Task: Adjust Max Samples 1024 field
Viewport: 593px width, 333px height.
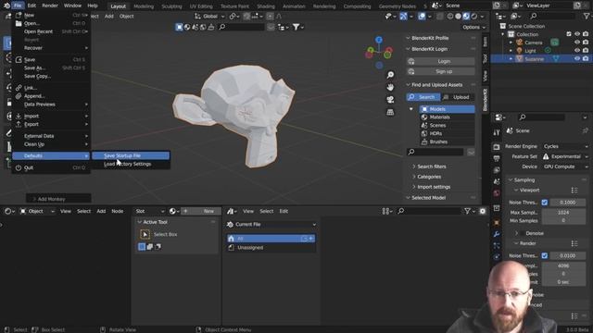Action: coord(563,213)
